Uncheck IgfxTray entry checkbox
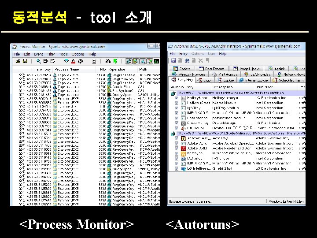 click(177, 108)
